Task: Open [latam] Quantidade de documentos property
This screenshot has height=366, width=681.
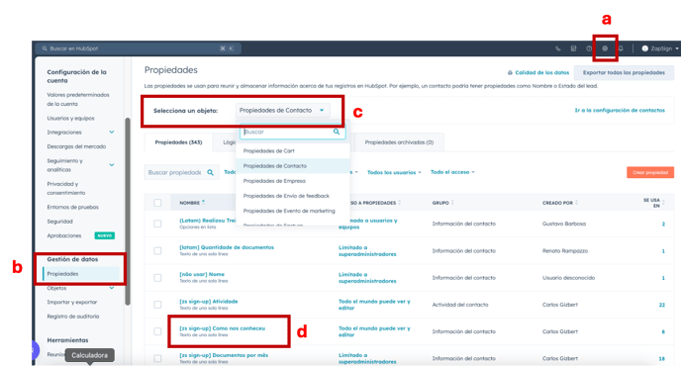Action: pos(227,247)
